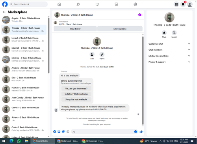This screenshot has height=144, width=197.
Task: Open Jean Claudy 2 Beds conversation
Action: pyautogui.click(x=24, y=99)
